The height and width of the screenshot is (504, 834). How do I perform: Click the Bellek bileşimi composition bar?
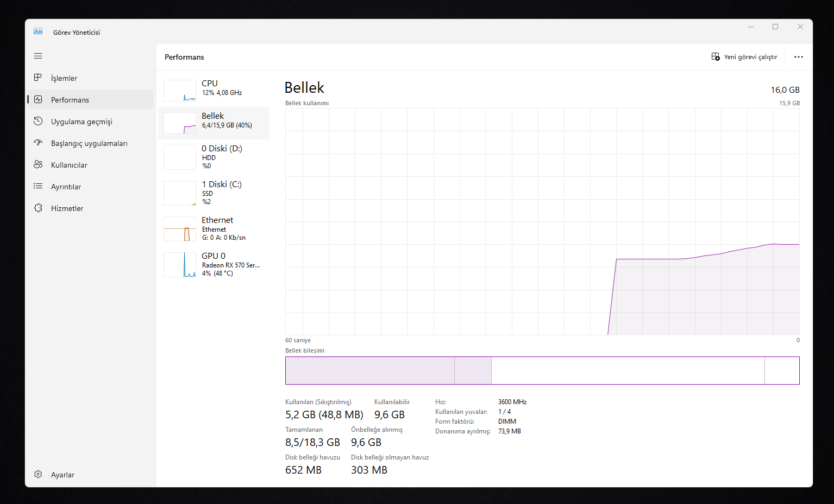(x=542, y=371)
